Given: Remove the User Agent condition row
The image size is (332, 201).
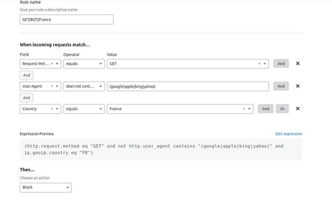Looking at the screenshot, I should pos(297,86).
